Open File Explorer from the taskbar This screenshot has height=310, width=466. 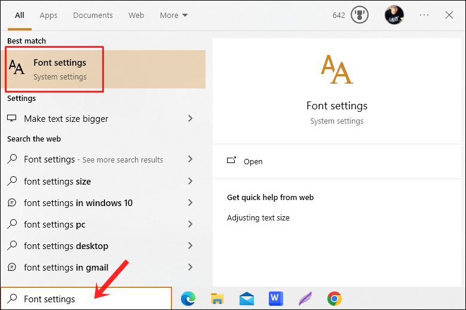click(x=217, y=299)
